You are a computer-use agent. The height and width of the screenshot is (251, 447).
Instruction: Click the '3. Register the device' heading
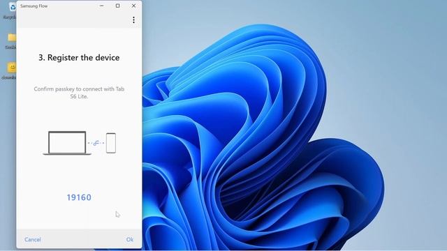[79, 57]
